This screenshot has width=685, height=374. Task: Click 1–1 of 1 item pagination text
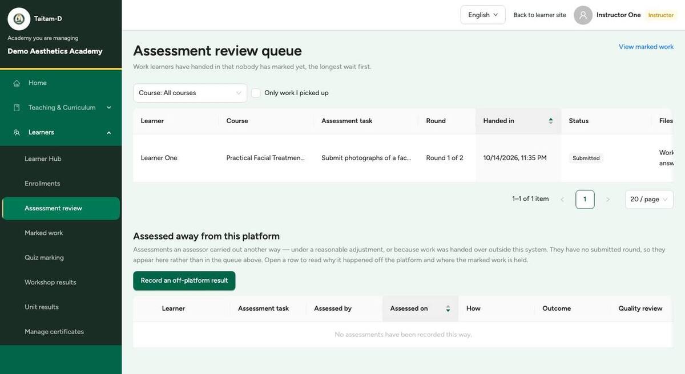coord(530,199)
